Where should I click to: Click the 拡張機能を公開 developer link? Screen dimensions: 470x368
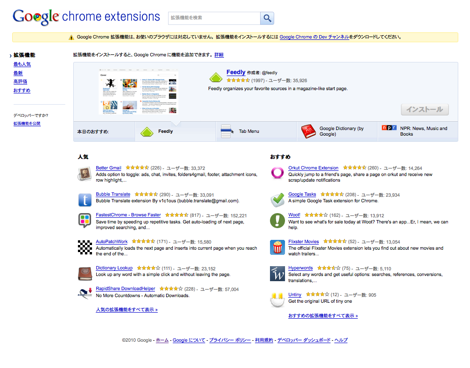point(27,123)
